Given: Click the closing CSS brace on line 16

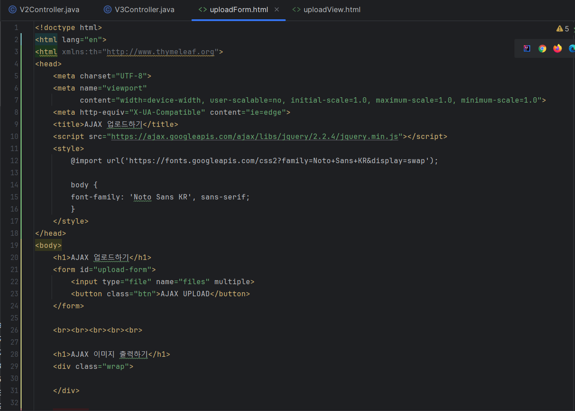Looking at the screenshot, I should click(73, 209).
